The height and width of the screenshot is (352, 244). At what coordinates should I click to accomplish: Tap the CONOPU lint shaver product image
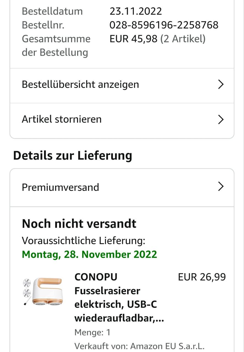coord(42,291)
